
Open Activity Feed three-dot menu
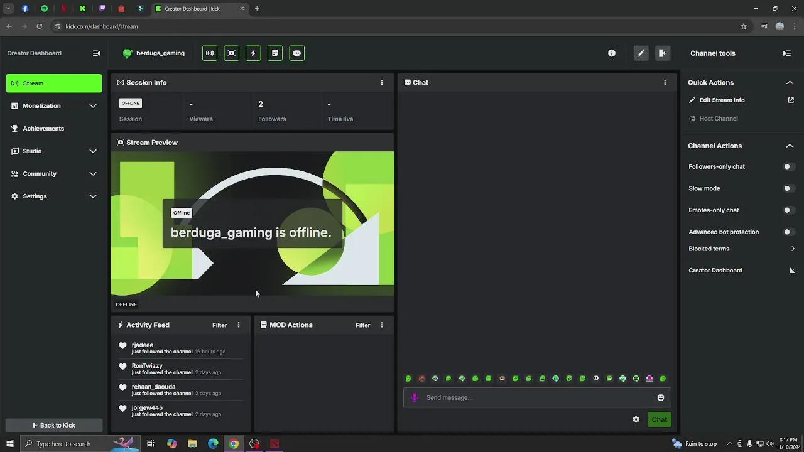click(239, 325)
